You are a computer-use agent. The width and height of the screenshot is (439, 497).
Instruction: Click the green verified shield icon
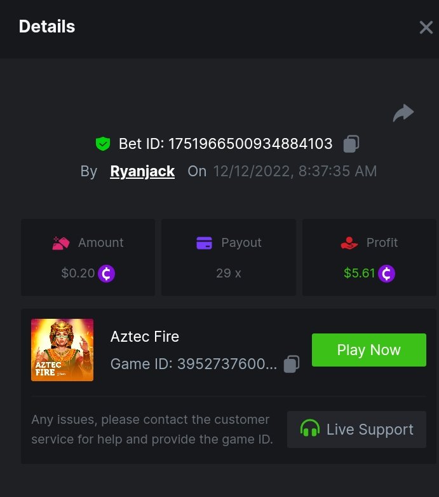[103, 144]
